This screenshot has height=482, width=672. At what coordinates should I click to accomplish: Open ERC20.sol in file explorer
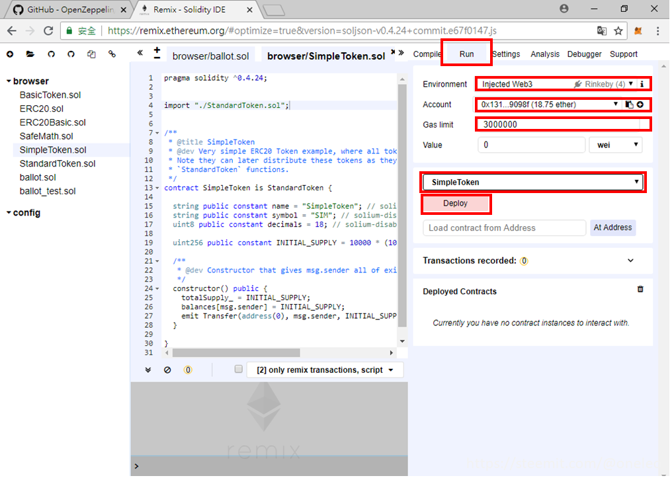[x=41, y=108]
